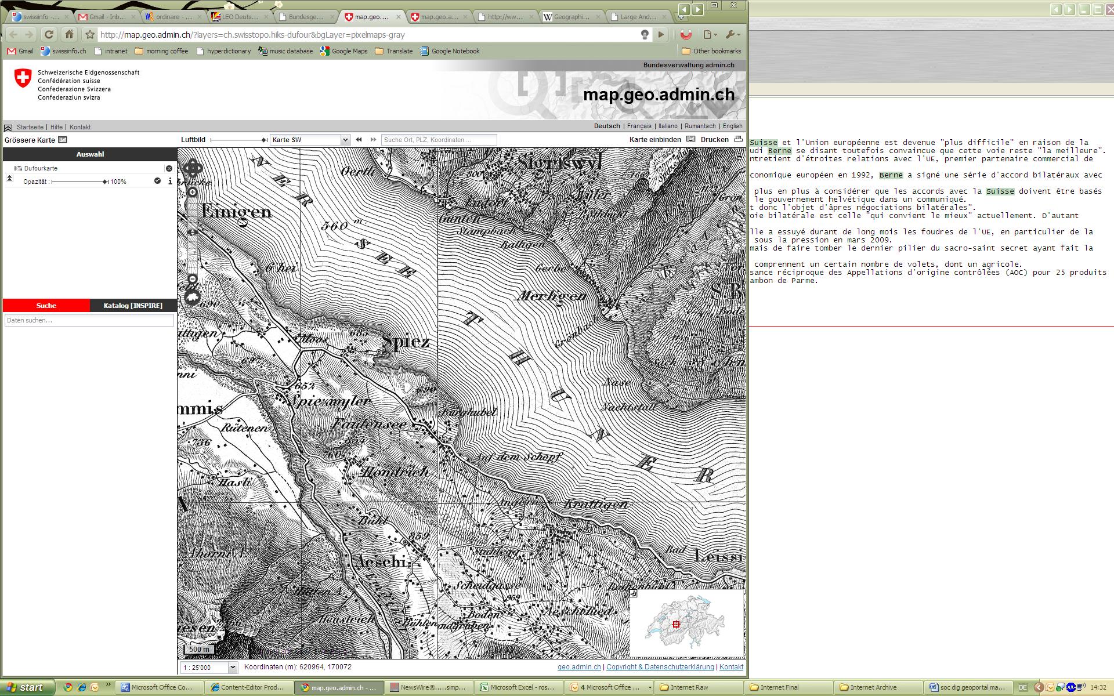
Task: Click the map pan arrows control
Action: click(193, 169)
